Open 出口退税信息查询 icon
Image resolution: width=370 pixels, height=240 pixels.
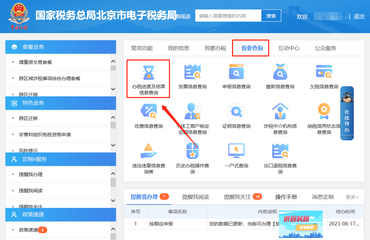[280, 151]
